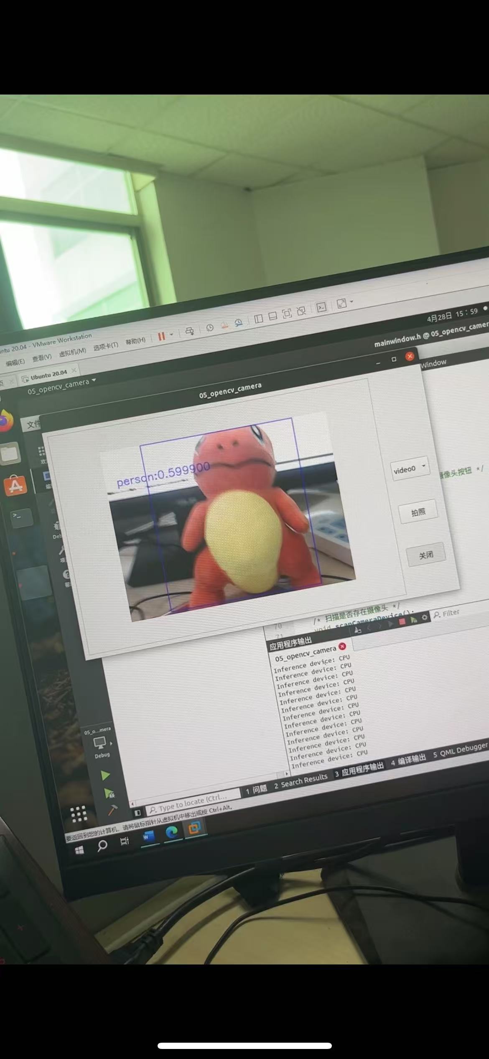Click VMware send Ctrl+Alt+Del icon

(190, 331)
